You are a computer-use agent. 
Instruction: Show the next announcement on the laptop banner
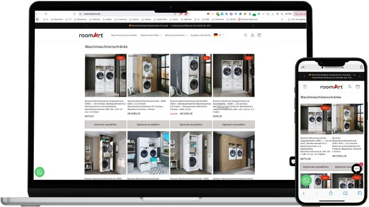[253, 25]
